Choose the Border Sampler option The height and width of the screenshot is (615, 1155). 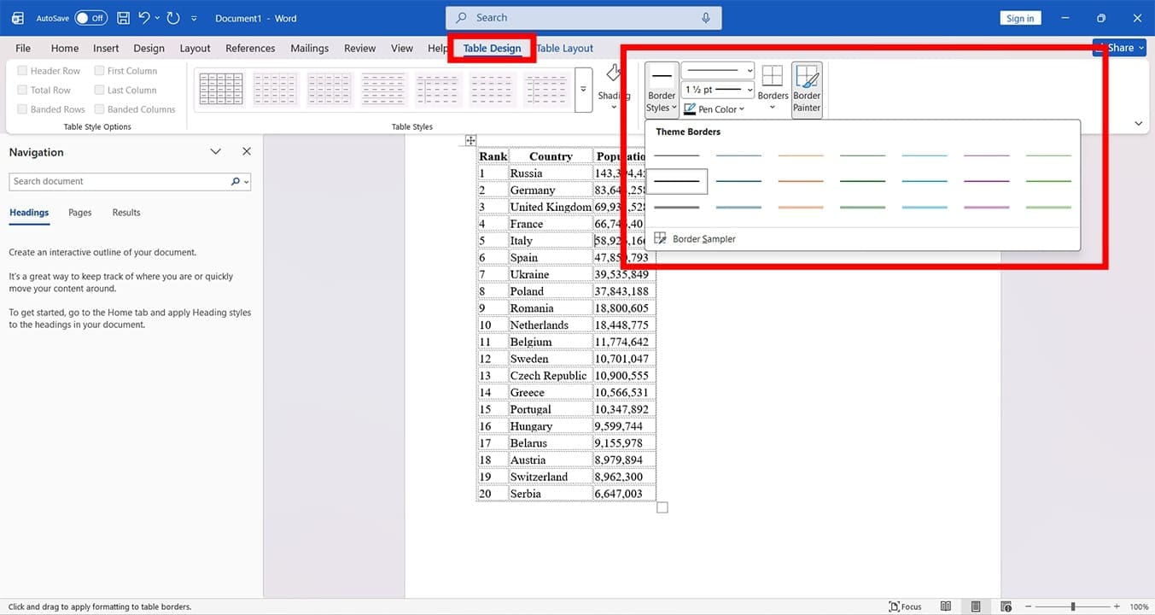695,239
